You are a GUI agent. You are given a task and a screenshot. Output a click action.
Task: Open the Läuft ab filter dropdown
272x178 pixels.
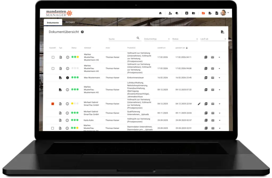(213, 39)
